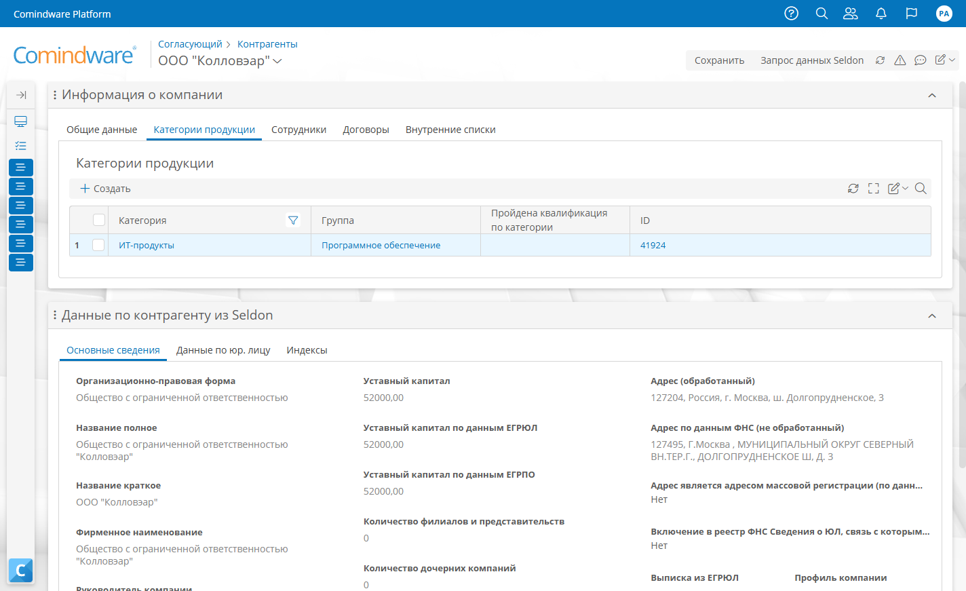Image resolution: width=966 pixels, height=591 pixels.
Task: Click the warning triangle icon
Action: coord(900,60)
